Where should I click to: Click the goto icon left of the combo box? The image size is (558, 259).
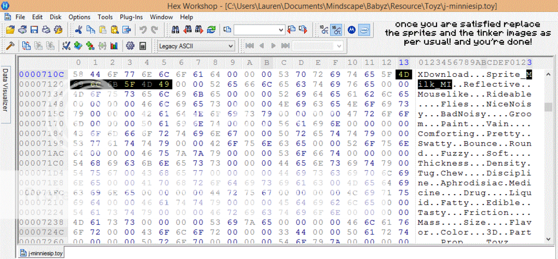[227, 30]
